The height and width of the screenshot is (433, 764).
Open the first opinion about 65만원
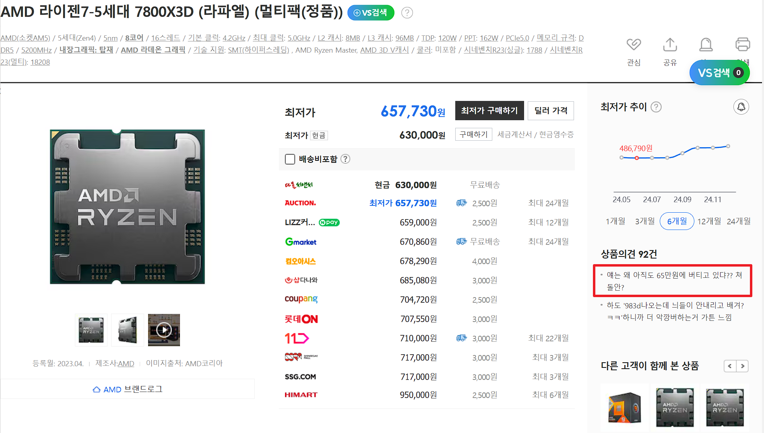[674, 281]
